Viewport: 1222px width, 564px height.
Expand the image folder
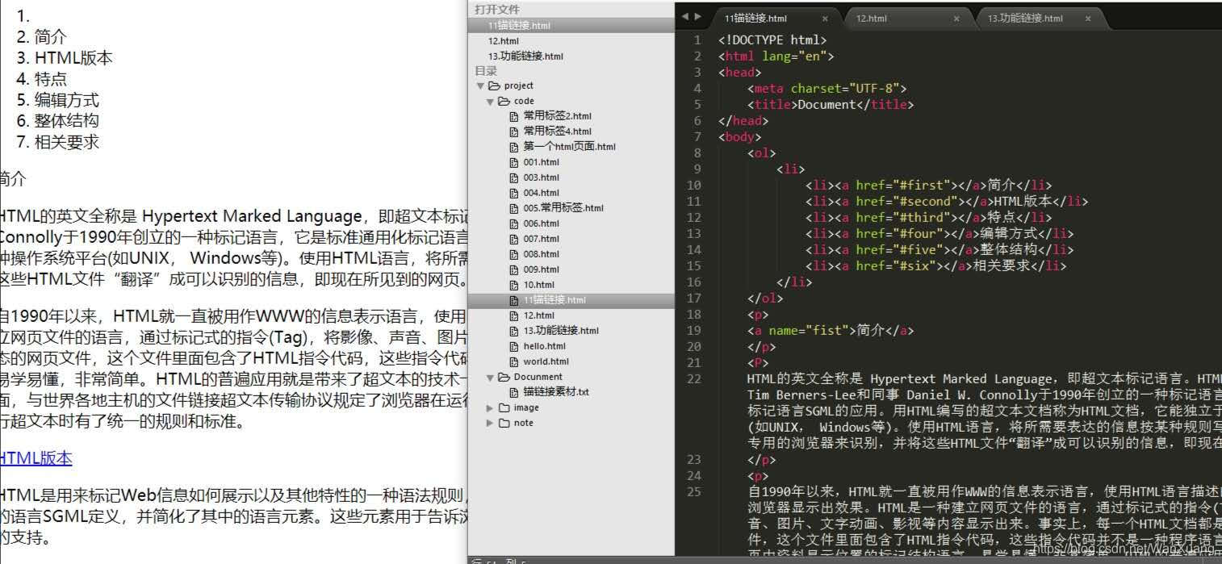[488, 407]
